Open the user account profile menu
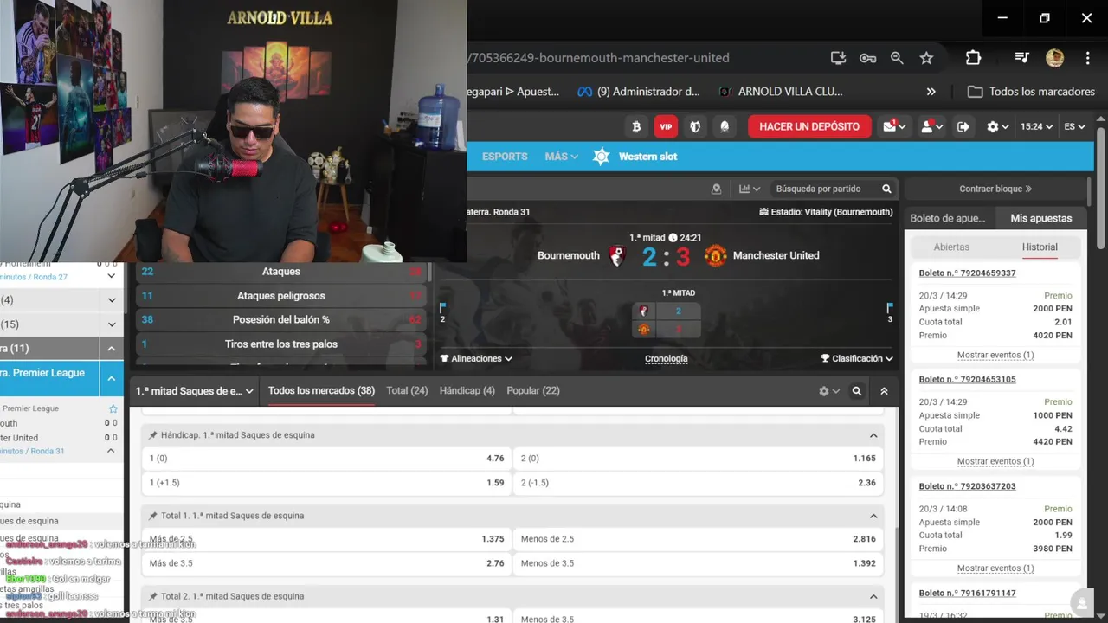Image resolution: width=1108 pixels, height=623 pixels. click(x=931, y=126)
